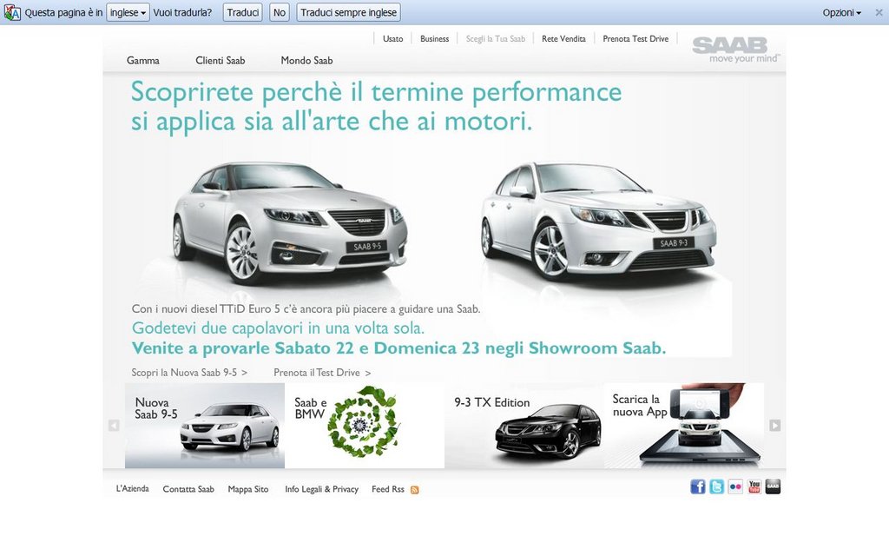This screenshot has width=889, height=556.
Task: Open the Usato link
Action: (x=393, y=38)
